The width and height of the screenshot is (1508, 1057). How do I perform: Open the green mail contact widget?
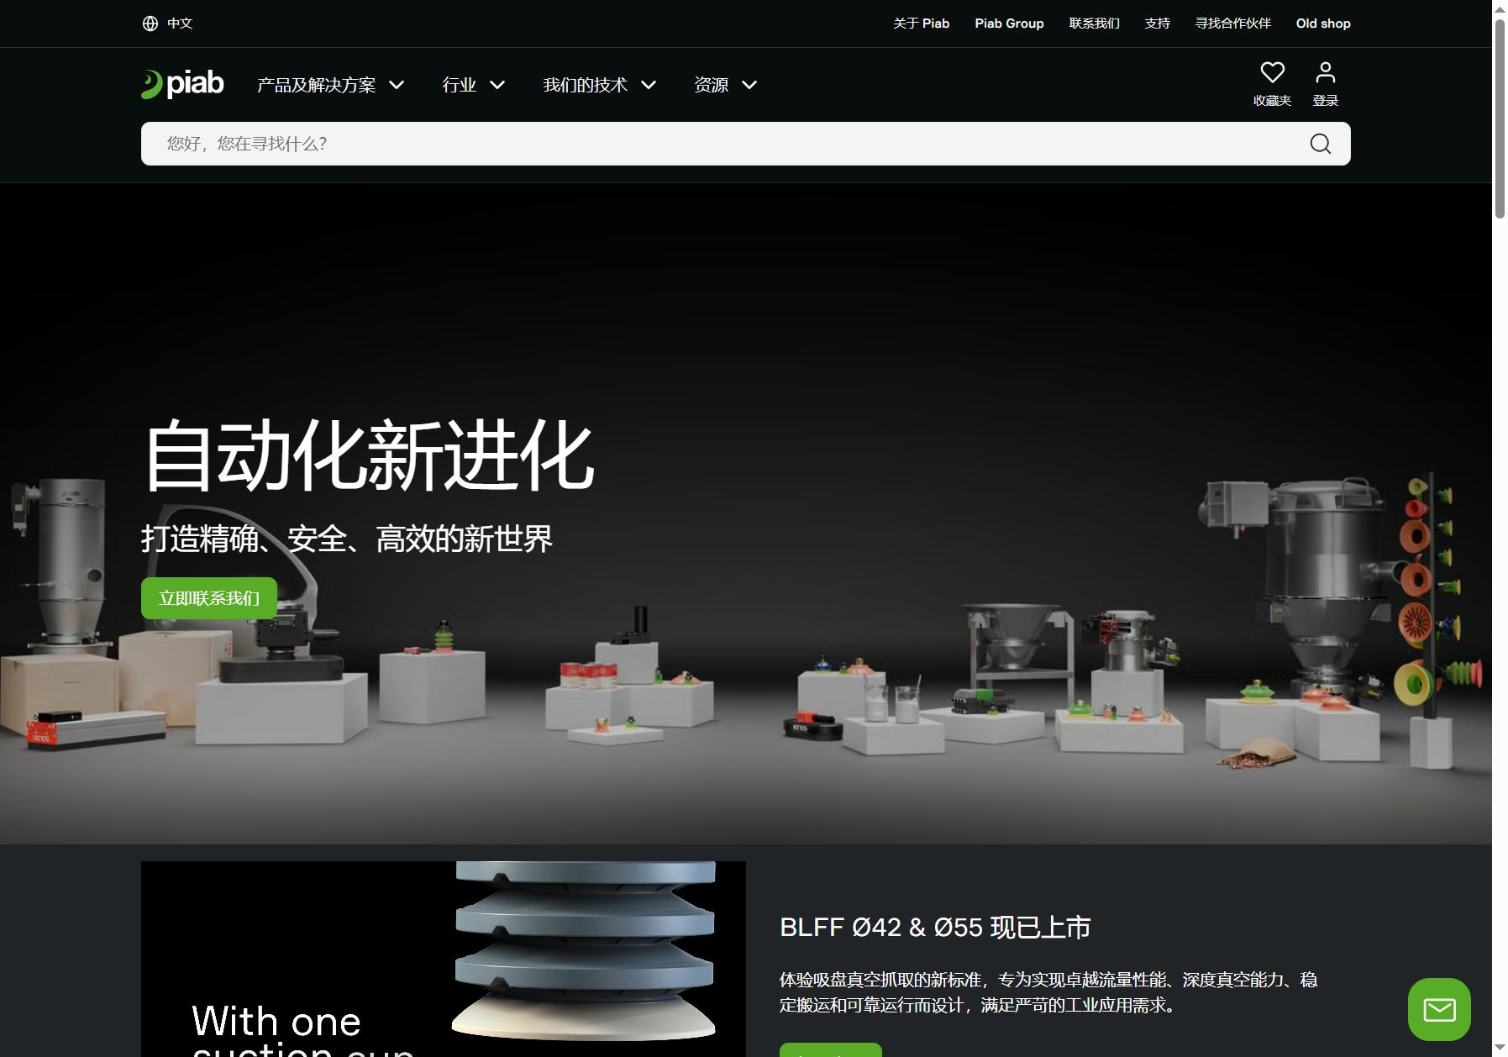(x=1439, y=1009)
